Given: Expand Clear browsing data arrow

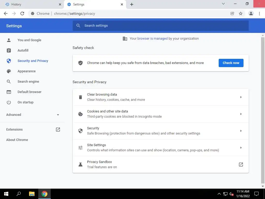Looking at the screenshot, I should (241, 97).
